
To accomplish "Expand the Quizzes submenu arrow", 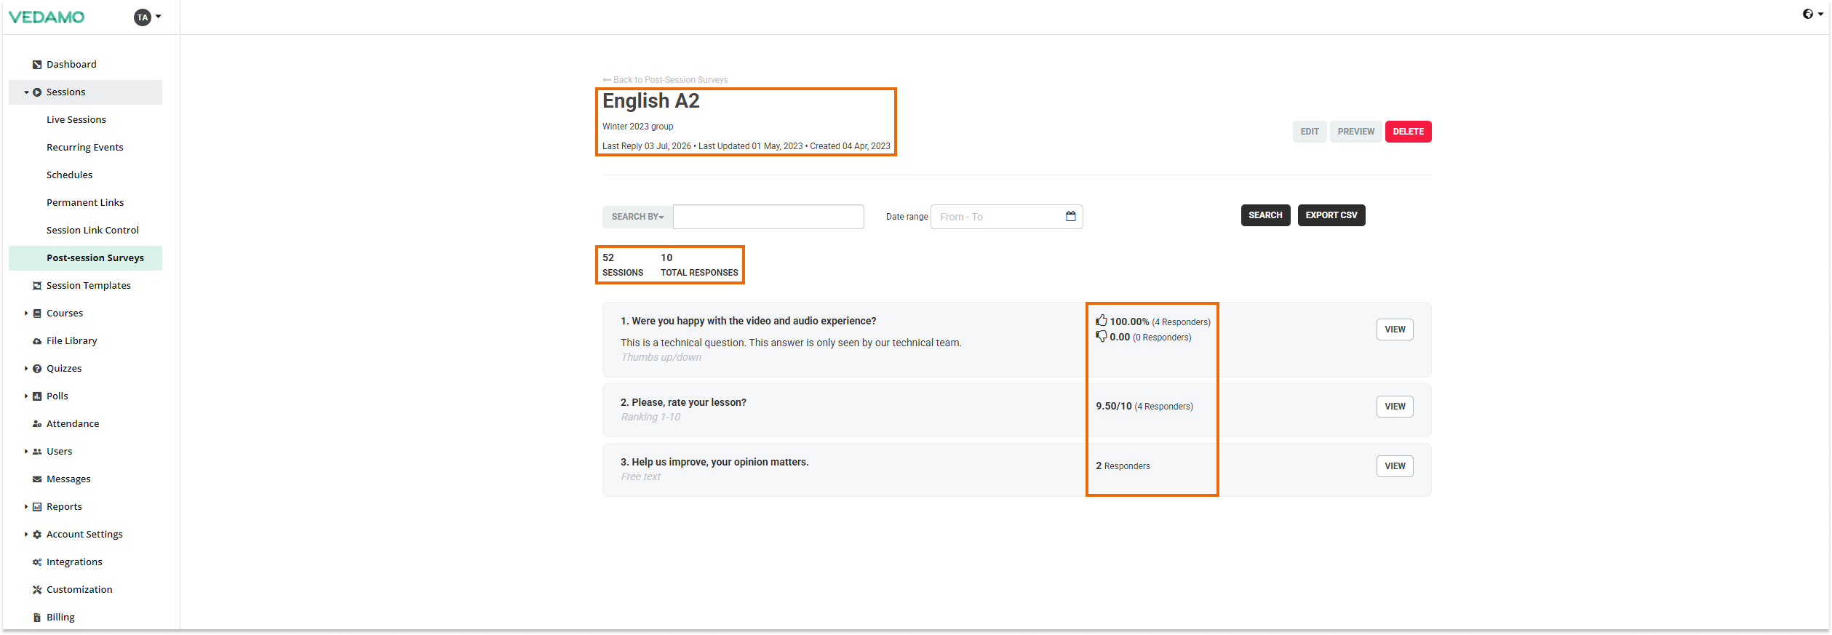I will (x=26, y=369).
